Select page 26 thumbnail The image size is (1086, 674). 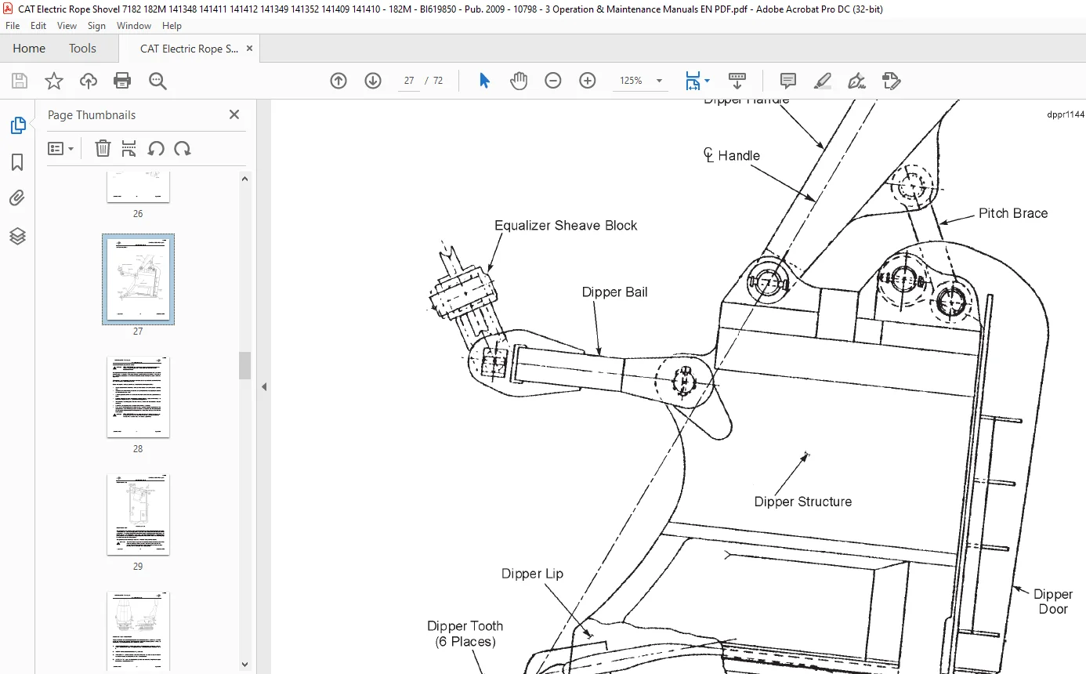138,188
